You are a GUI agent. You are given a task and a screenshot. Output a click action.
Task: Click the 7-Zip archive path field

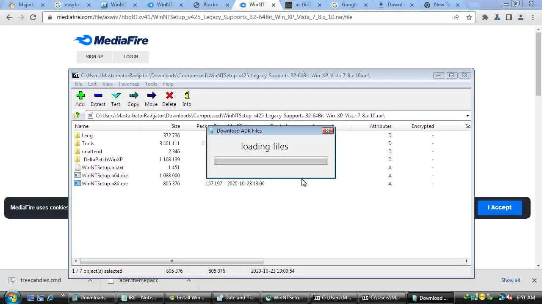[277, 116]
